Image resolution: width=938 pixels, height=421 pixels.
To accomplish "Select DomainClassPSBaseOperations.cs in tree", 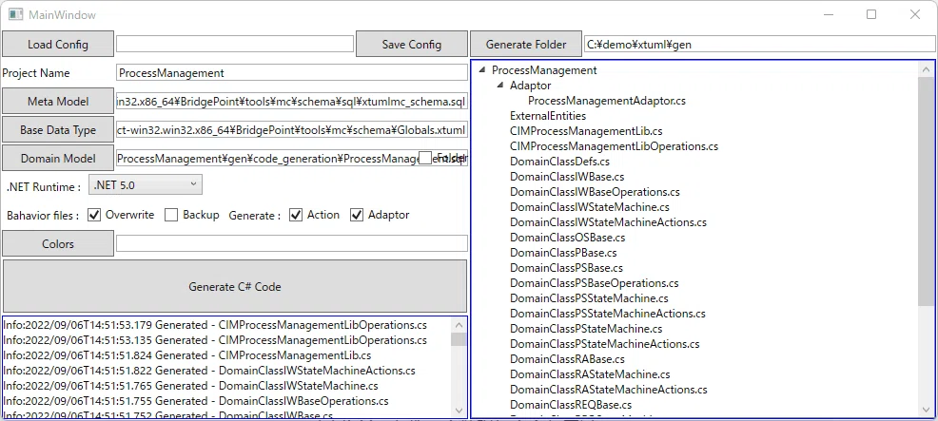I will pos(594,283).
